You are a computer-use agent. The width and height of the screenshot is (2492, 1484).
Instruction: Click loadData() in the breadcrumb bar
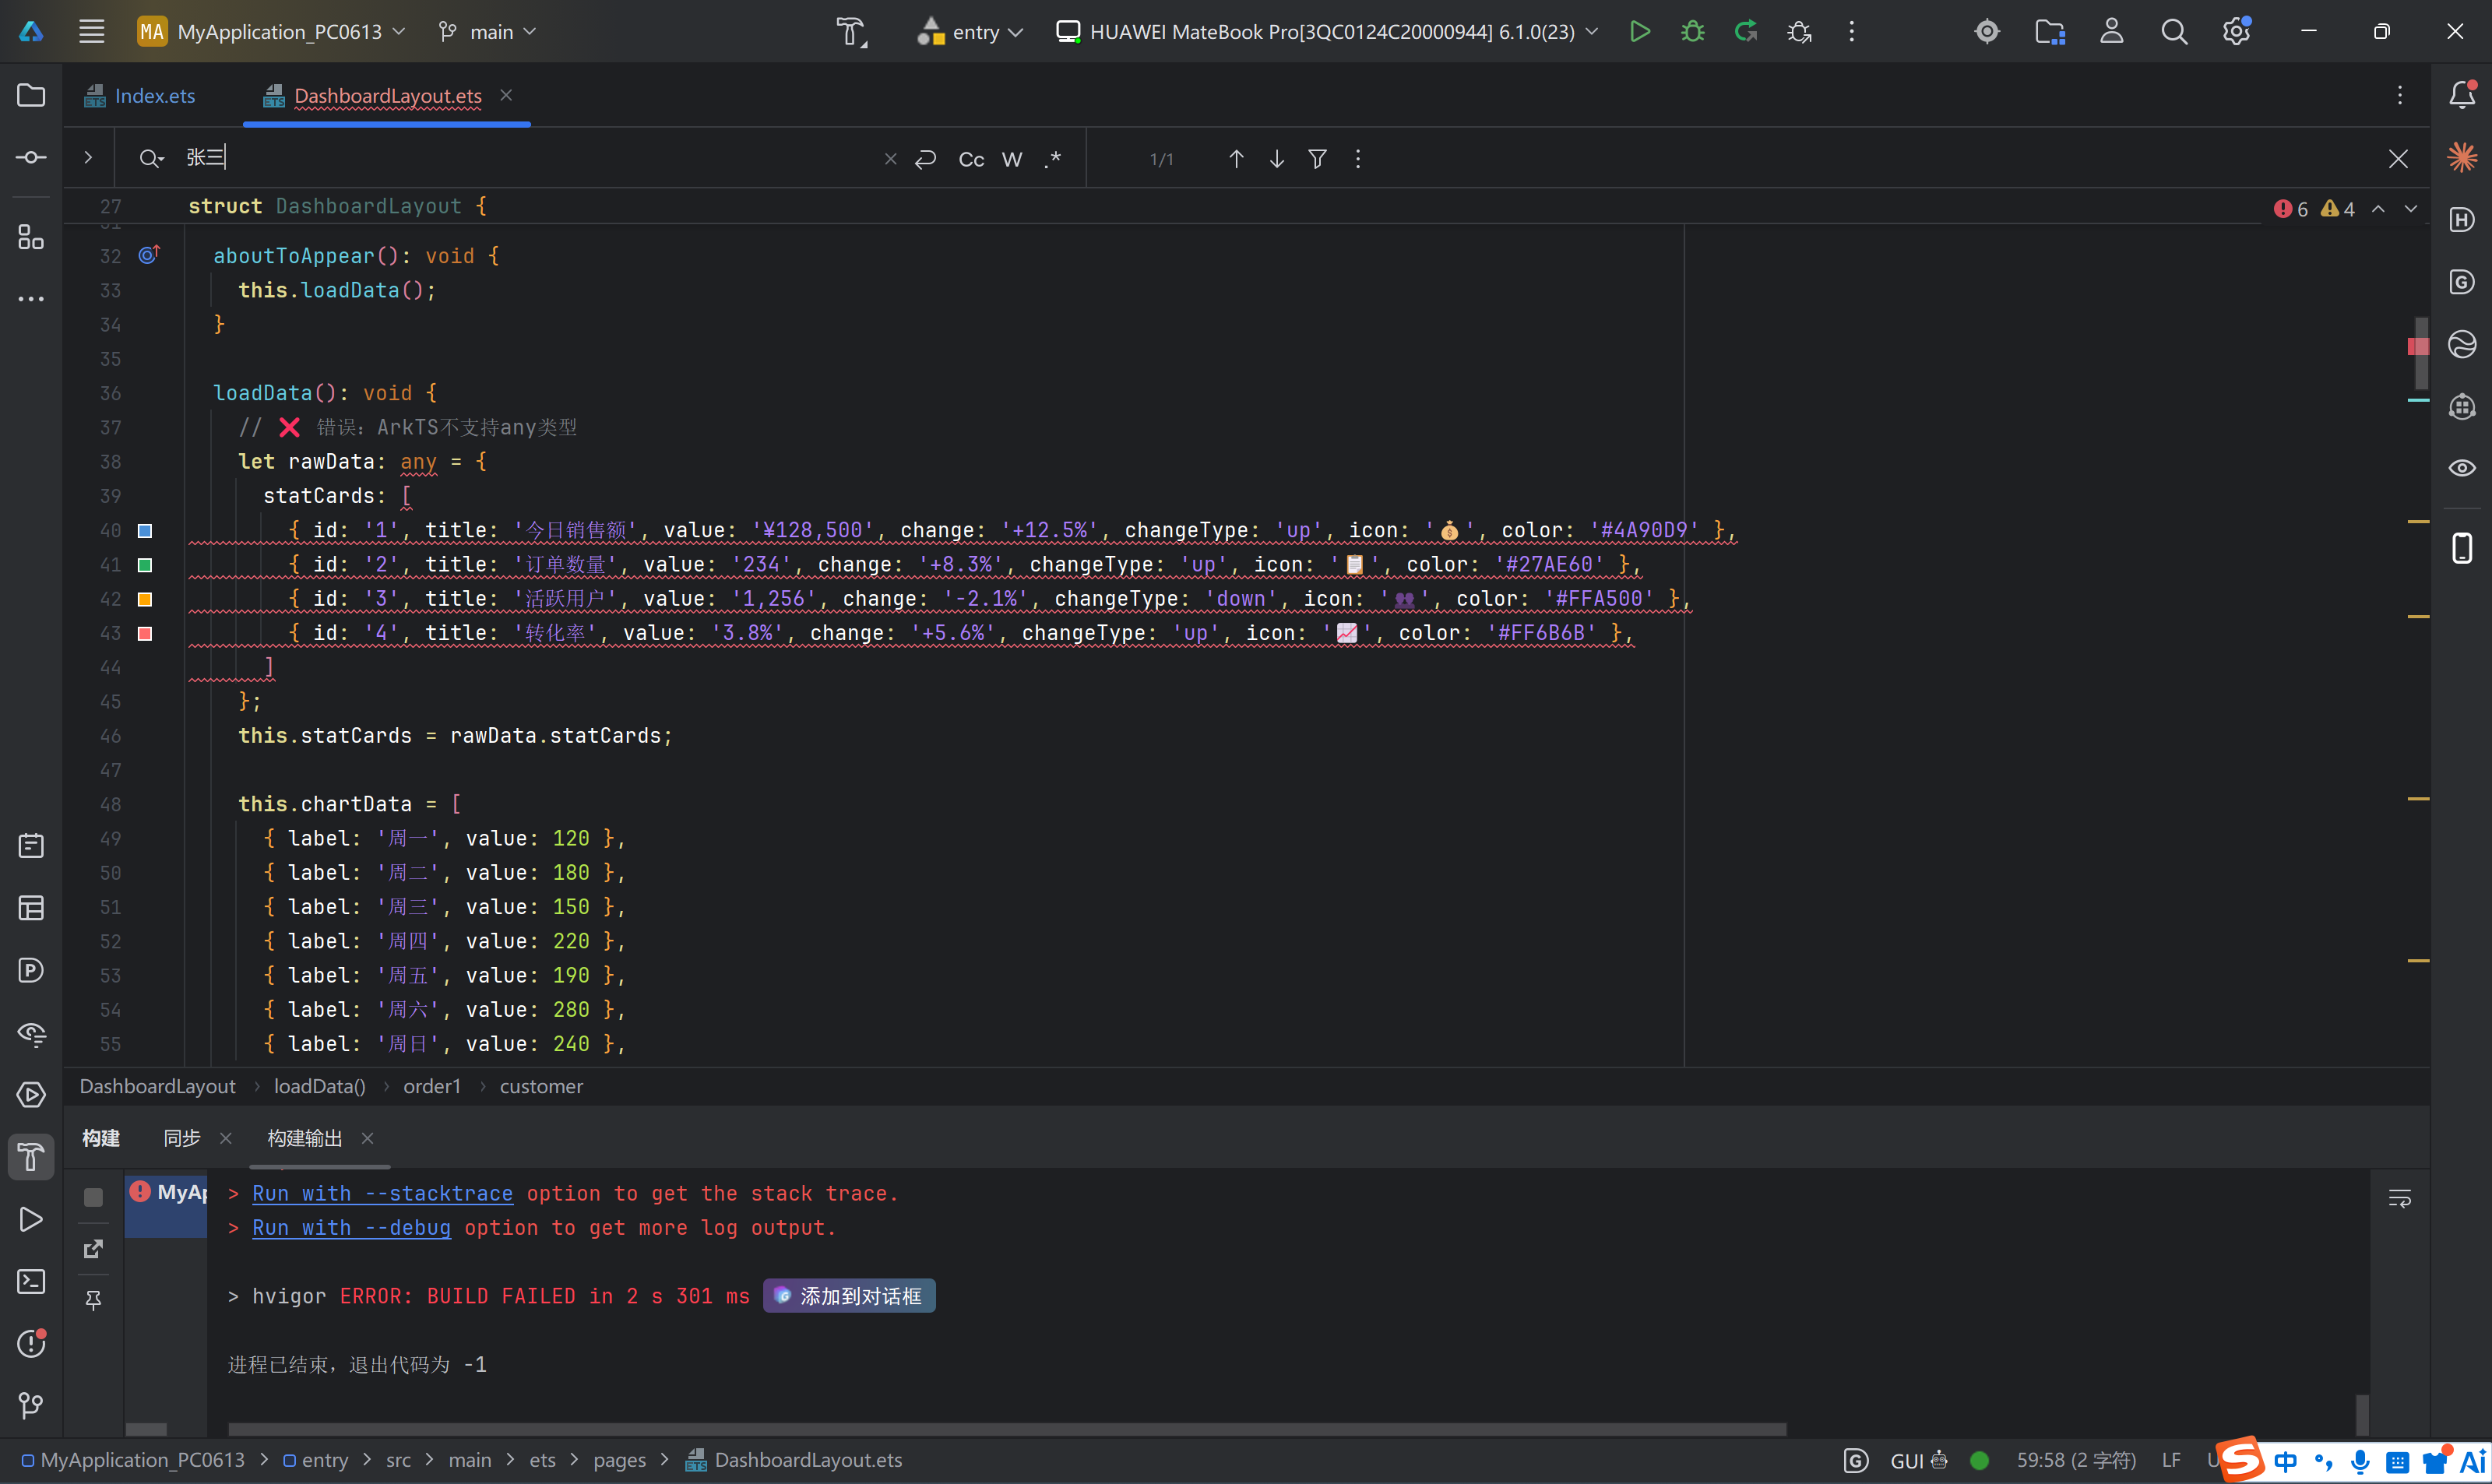[x=320, y=1086]
